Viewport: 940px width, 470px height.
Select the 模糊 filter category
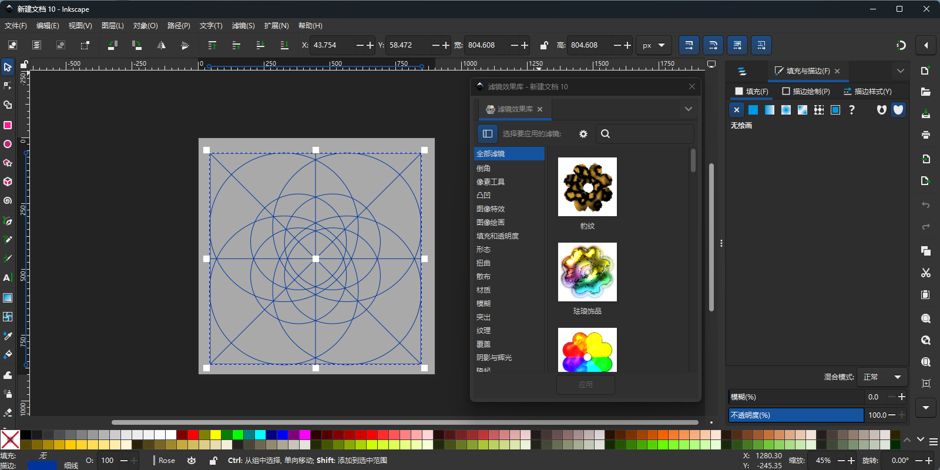point(484,304)
